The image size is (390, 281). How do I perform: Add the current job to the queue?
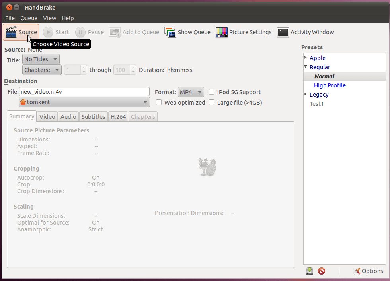[134, 32]
